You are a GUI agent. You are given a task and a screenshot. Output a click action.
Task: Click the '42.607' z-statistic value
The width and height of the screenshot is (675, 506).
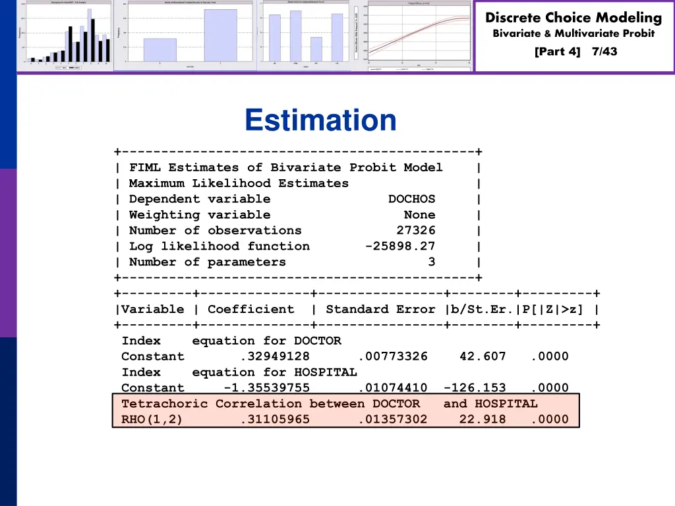pyautogui.click(x=483, y=356)
